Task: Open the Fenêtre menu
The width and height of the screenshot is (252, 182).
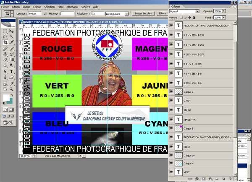Action: (x=86, y=7)
